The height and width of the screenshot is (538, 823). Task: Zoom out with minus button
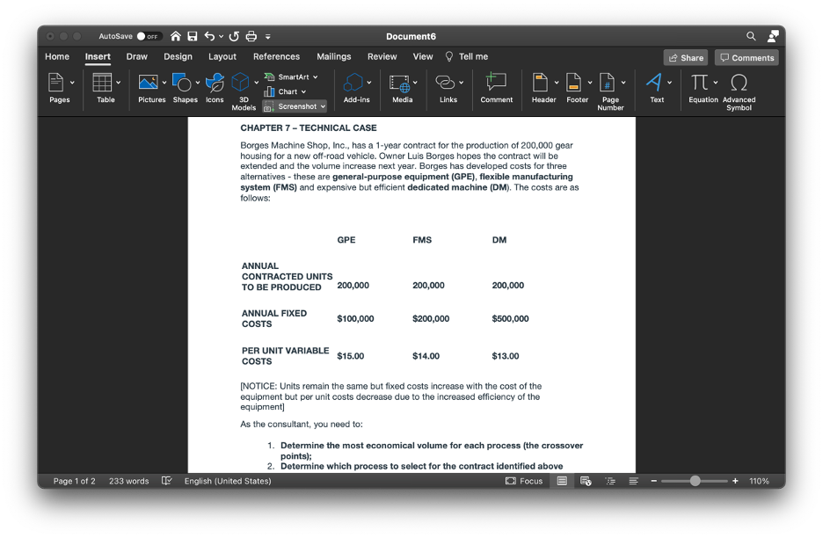click(x=654, y=481)
